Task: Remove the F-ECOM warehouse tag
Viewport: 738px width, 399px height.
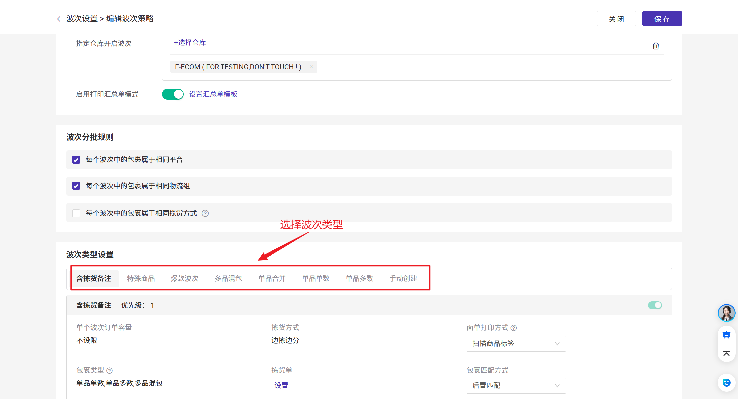Action: point(311,67)
